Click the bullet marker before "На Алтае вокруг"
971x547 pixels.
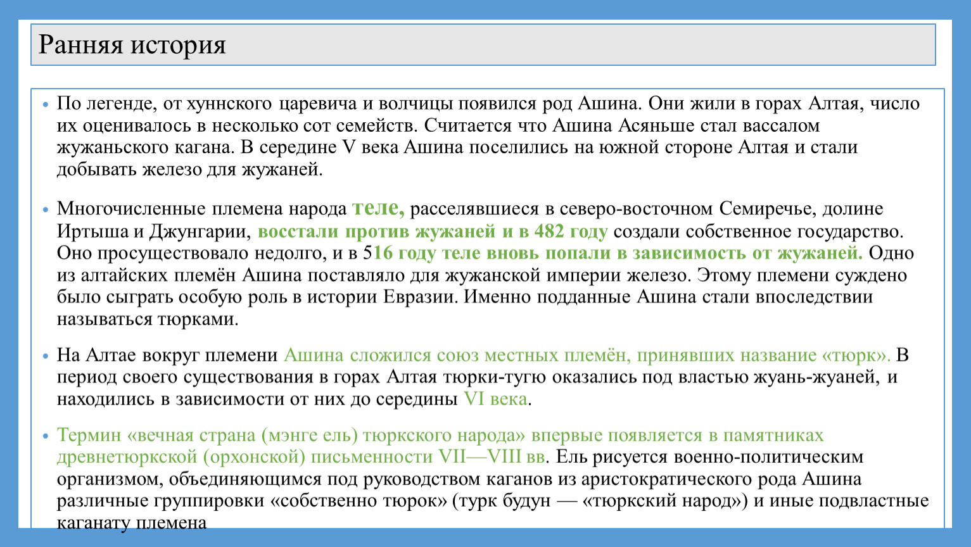pos(44,356)
